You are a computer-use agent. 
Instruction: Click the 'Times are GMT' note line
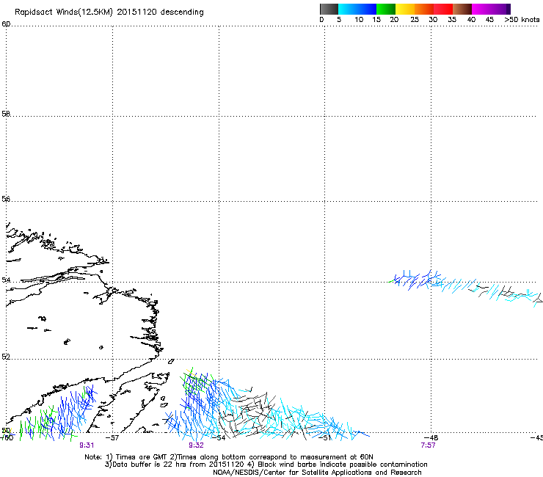coord(229,457)
